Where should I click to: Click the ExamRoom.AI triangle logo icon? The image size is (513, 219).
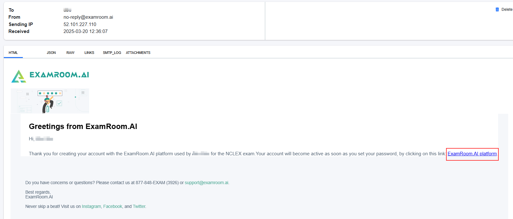(19, 76)
